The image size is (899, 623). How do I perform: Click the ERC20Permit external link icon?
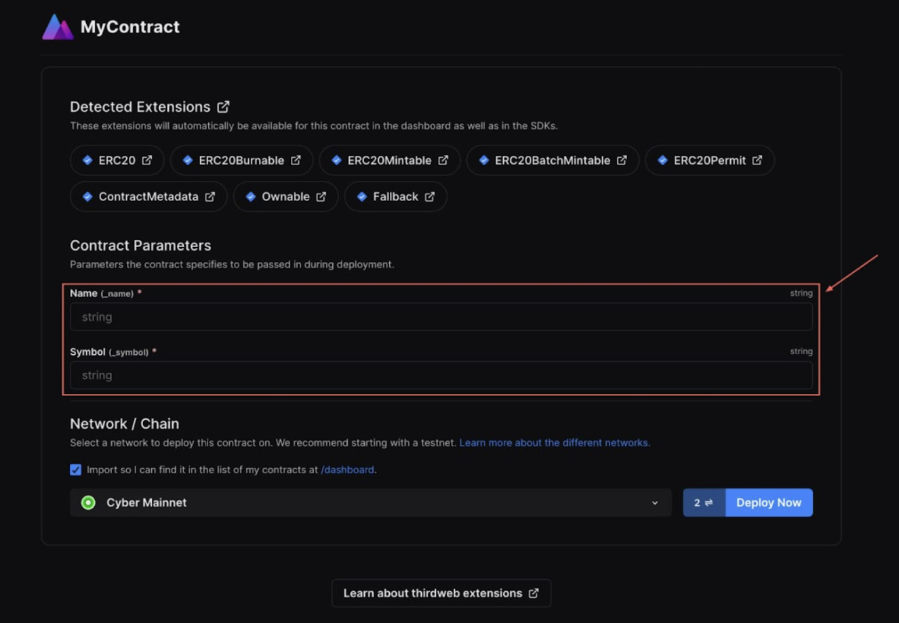[757, 160]
